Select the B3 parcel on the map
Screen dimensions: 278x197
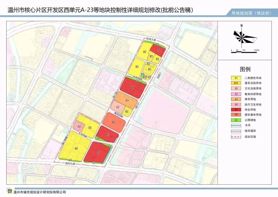coord(114,122)
